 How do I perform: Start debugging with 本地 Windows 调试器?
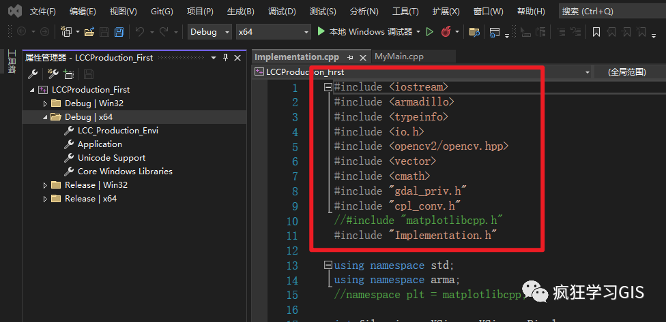point(365,32)
